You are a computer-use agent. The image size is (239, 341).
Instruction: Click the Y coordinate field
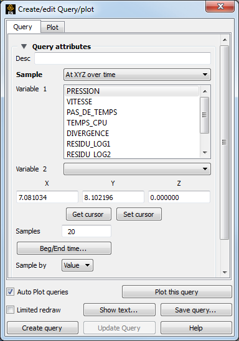pyautogui.click(x=113, y=198)
